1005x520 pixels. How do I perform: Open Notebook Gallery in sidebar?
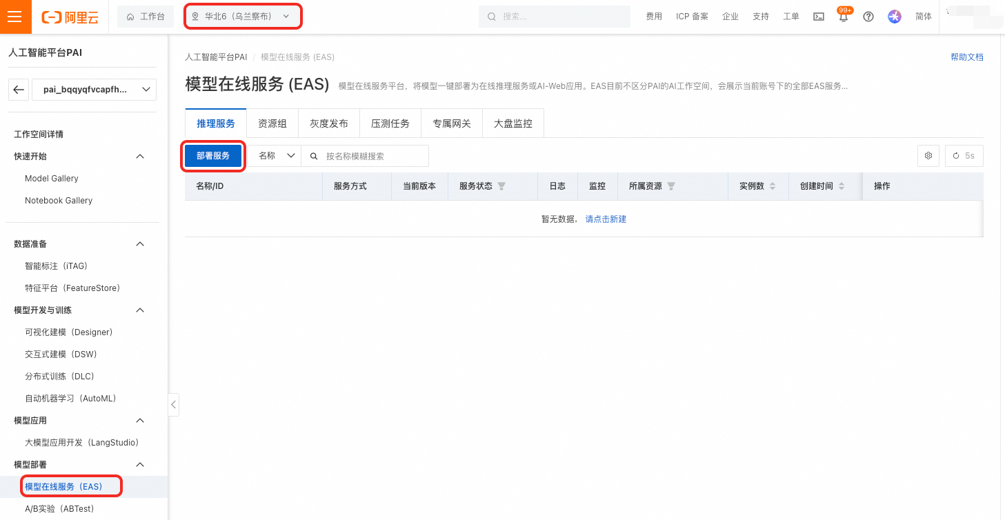click(x=59, y=201)
